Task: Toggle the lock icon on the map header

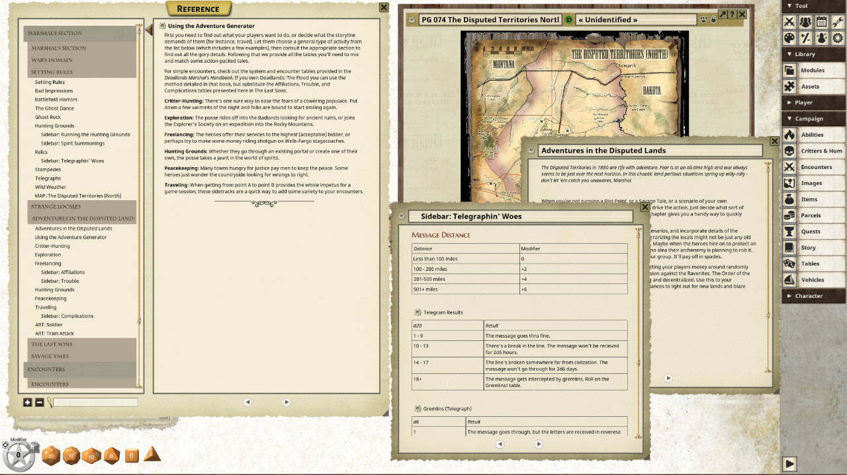Action: (713, 20)
